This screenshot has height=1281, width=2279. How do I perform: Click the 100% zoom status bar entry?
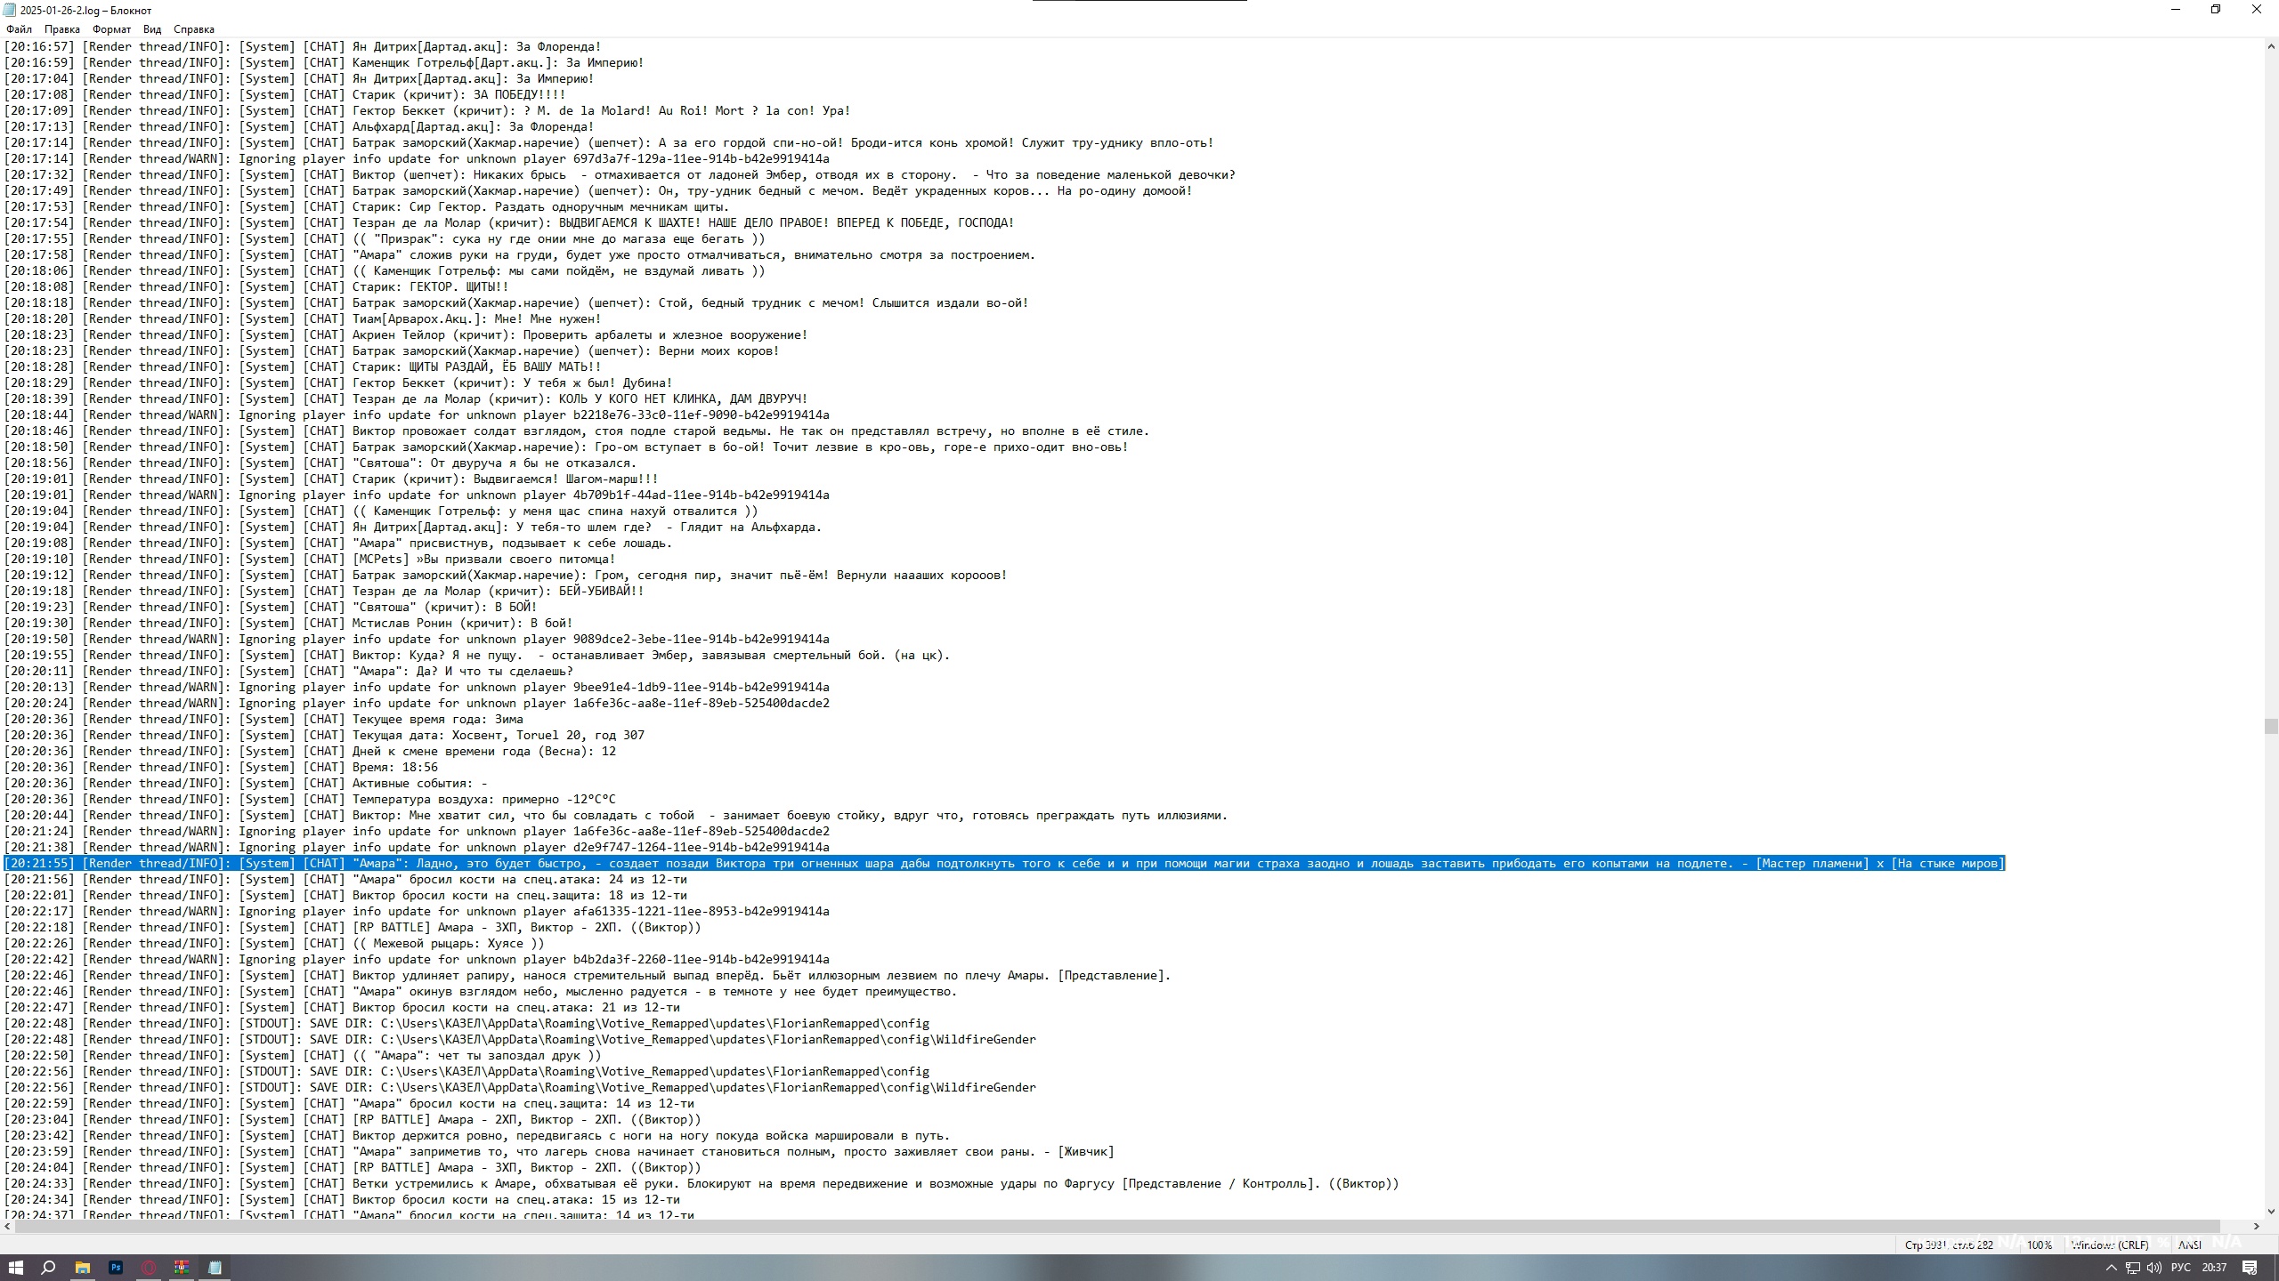(x=2039, y=1245)
